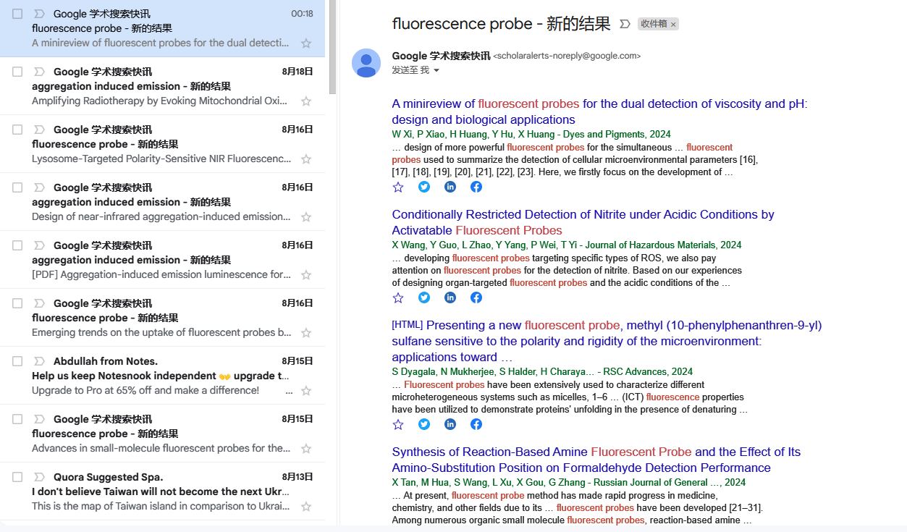Open the 'Lysosome-Targeted Polarity-Sensitive NIR' email
The width and height of the screenshot is (907, 532).
click(162, 144)
